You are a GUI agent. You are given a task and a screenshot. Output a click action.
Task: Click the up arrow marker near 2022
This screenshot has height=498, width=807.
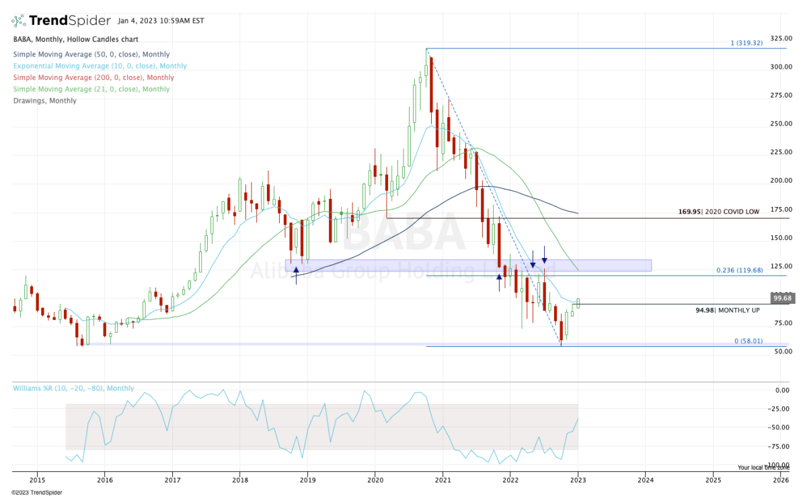click(499, 281)
